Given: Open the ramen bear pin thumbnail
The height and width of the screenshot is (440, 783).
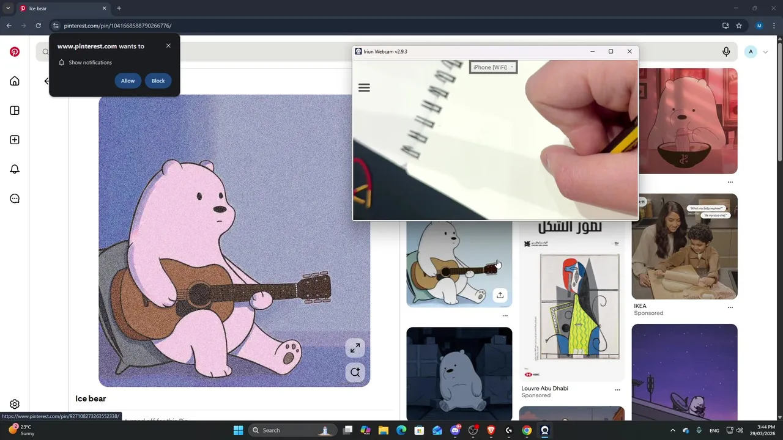Looking at the screenshot, I should click(x=685, y=121).
